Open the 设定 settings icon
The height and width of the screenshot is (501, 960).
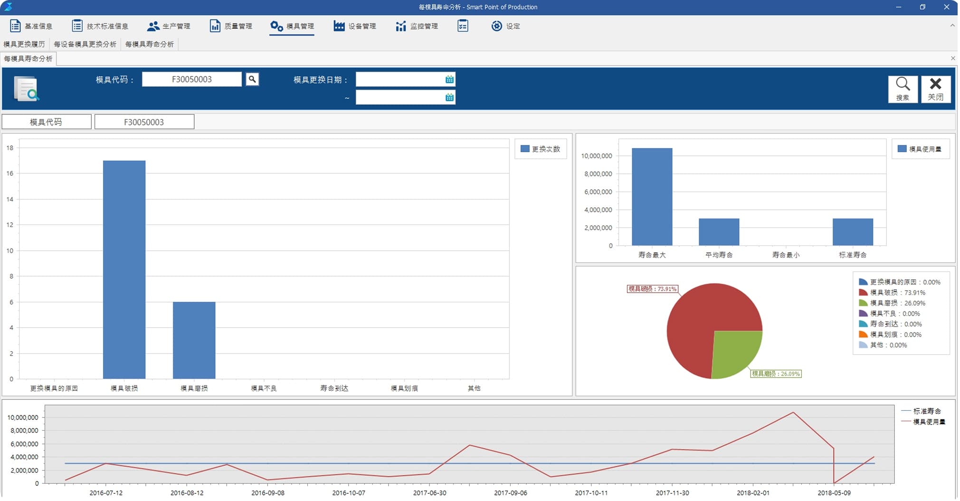pos(496,26)
